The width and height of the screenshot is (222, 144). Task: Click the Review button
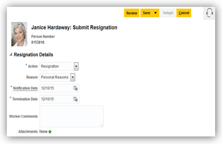point(132,13)
